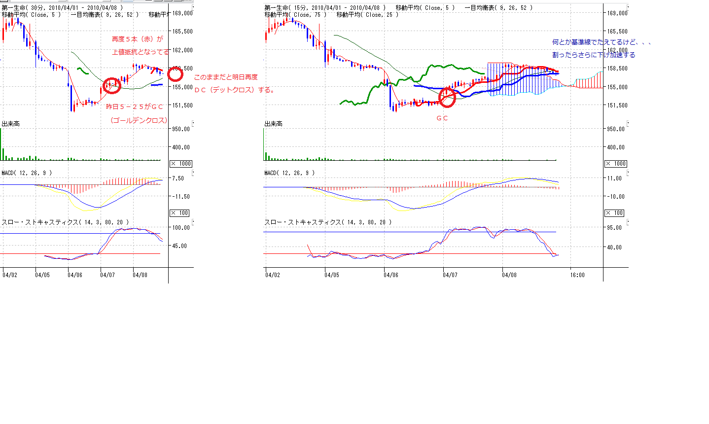Click the ×100 scale box on the right MACD panel

point(616,213)
